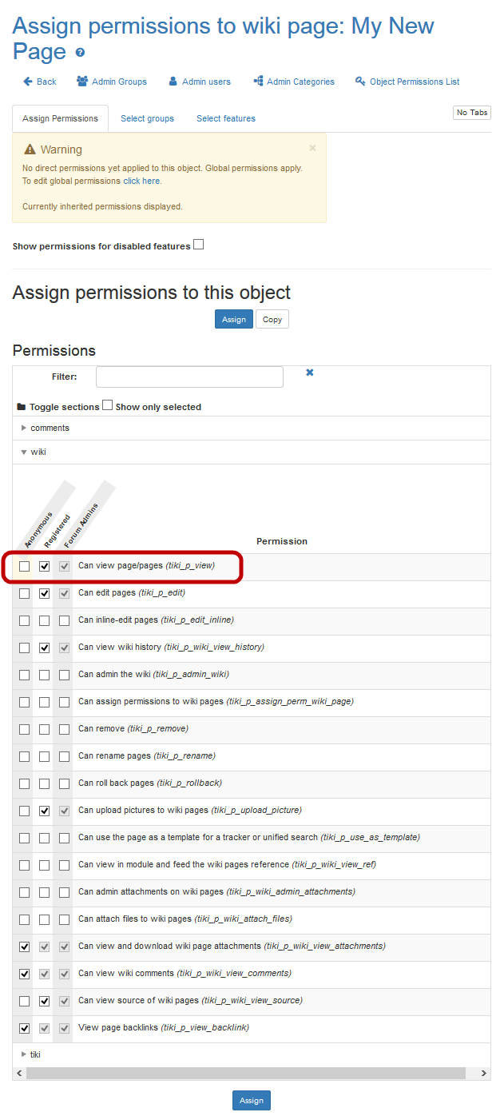Toggle Anonymous checkbox for Can view page/pages
500x1116 pixels.
(25, 566)
